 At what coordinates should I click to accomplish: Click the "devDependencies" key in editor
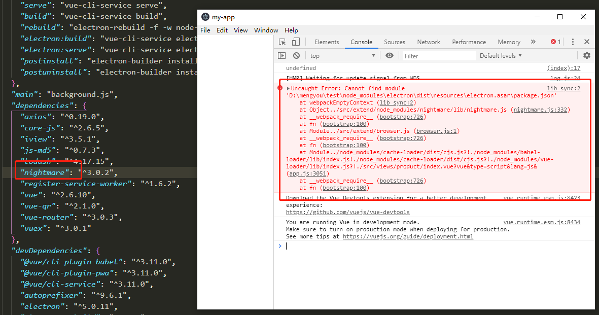[x=49, y=251]
